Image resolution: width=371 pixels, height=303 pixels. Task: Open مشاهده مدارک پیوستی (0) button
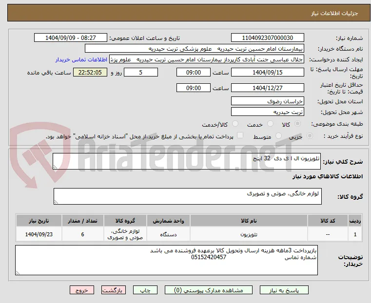tap(209, 290)
